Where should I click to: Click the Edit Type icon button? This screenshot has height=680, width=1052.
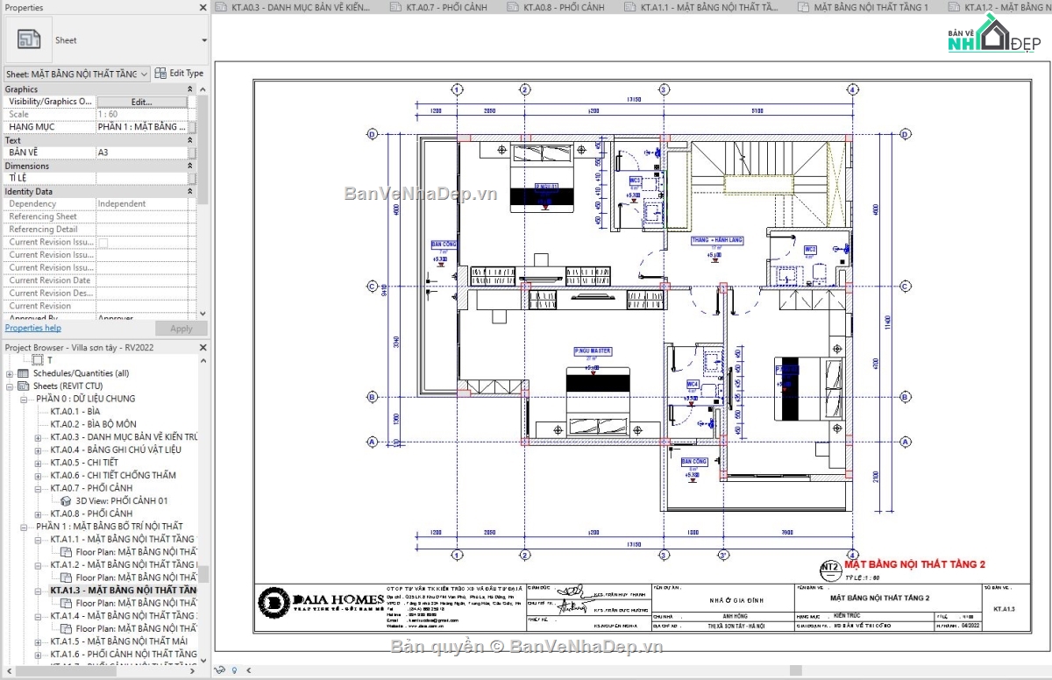point(160,74)
